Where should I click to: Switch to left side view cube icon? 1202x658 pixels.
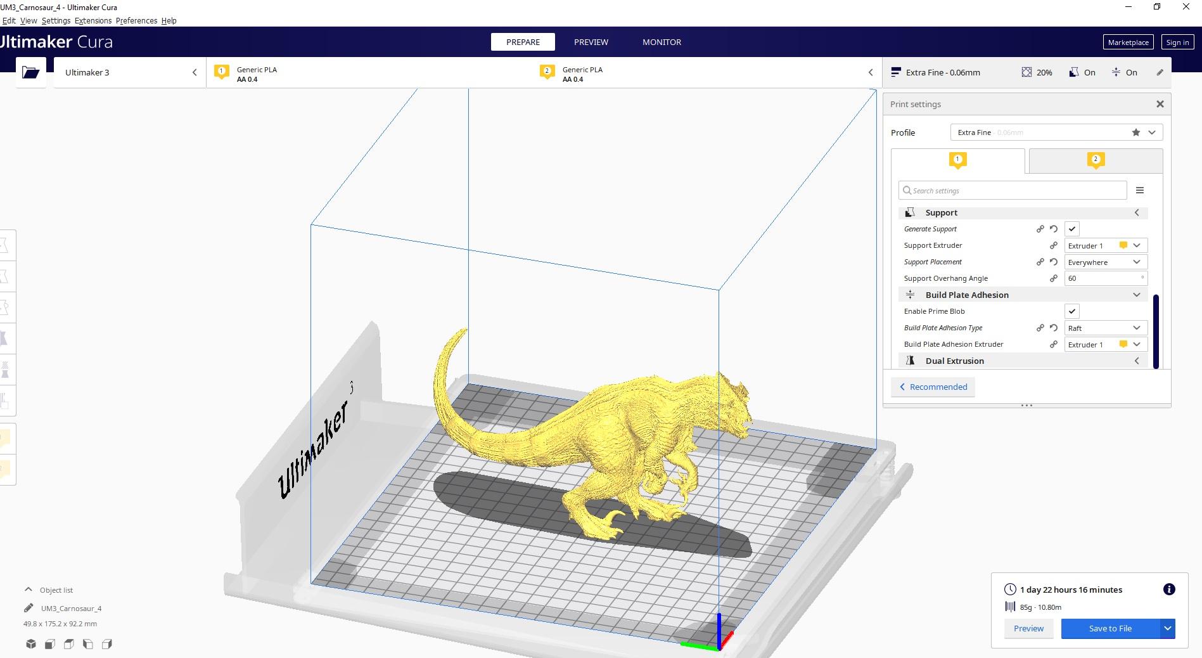88,644
